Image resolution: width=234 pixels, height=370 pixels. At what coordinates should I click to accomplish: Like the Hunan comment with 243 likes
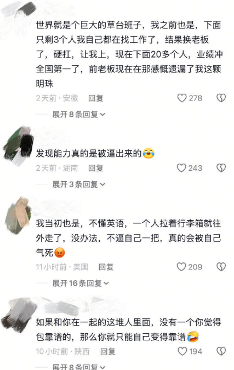pyautogui.click(x=181, y=168)
